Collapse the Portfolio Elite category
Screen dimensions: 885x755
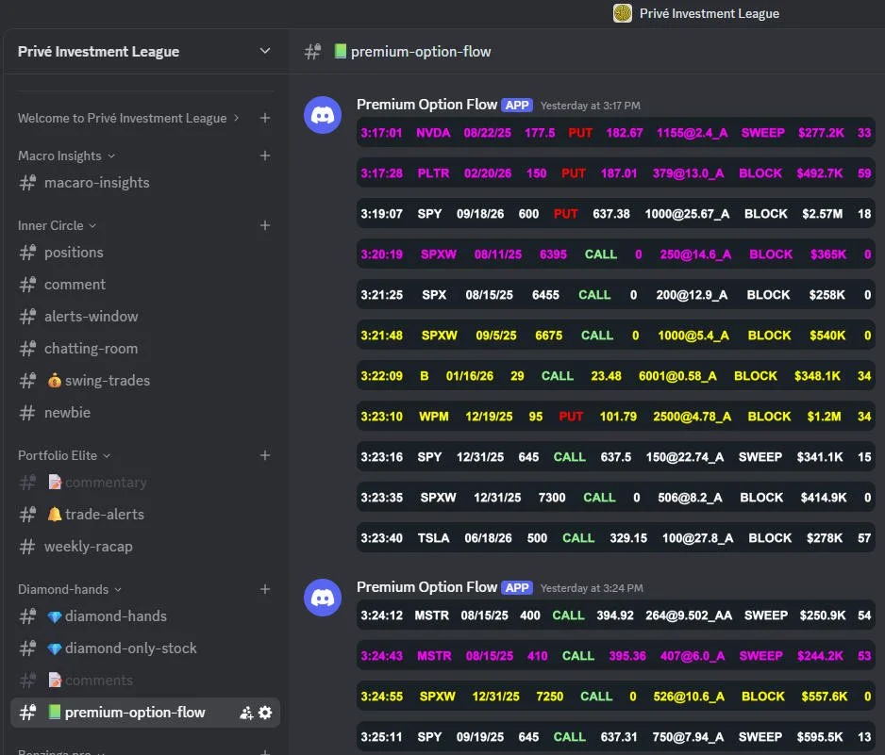click(64, 455)
